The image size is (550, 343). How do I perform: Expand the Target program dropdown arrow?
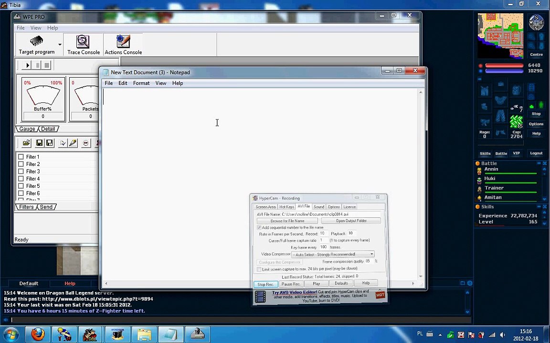(60, 45)
